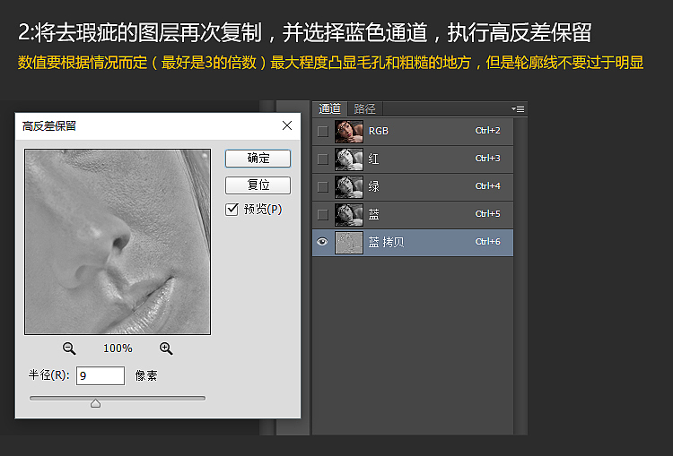The height and width of the screenshot is (456, 673).
Task: Switch to the 通道 tab
Action: [329, 109]
